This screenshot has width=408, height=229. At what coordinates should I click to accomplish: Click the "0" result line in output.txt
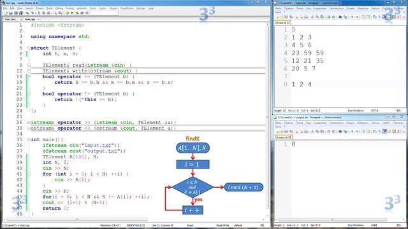click(293, 144)
